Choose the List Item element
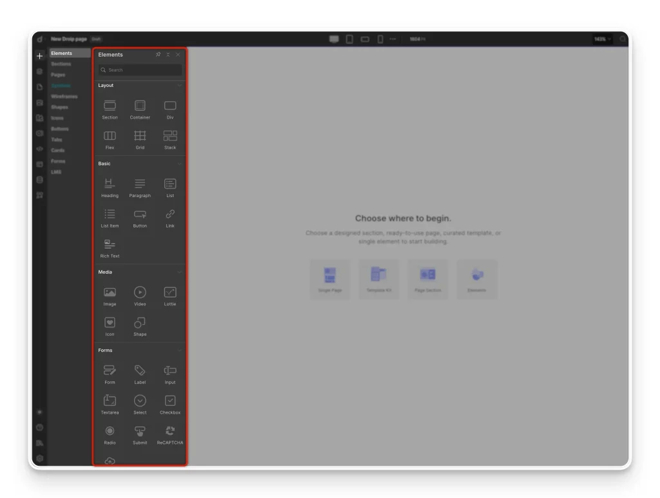This screenshot has width=660, height=498. 110,218
